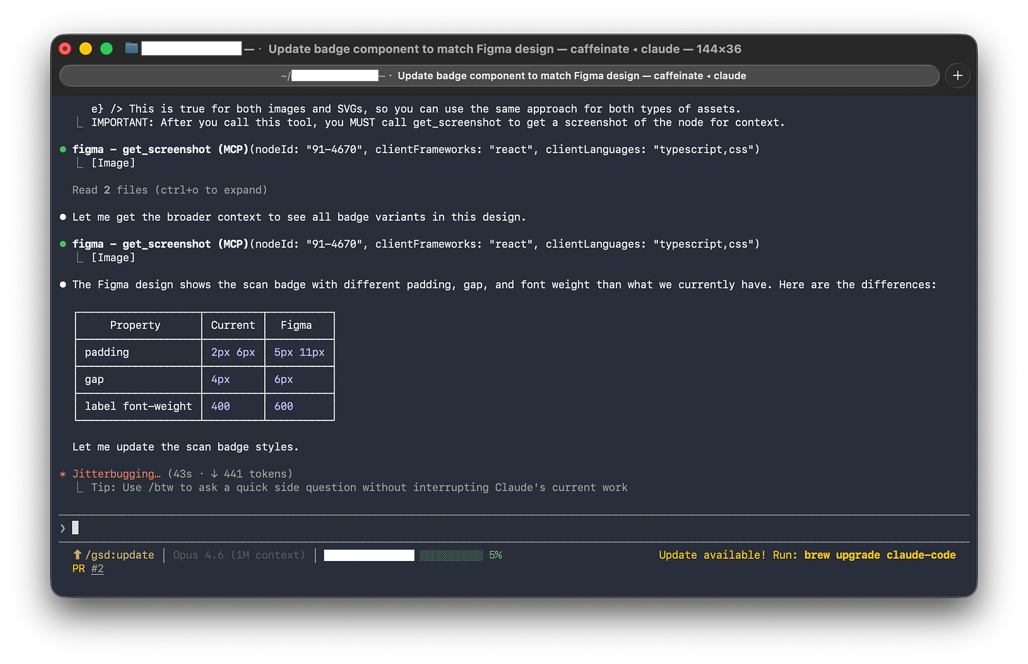Image resolution: width=1028 pixels, height=664 pixels.
Task: Click the window title 'Update badge component to match Figma design'
Action: pos(411,49)
